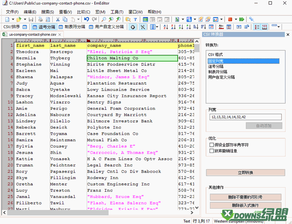Close the us-company-contact-phone.csv tab
Image resolution: width=292 pixels, height=224 pixels.
click(59, 35)
